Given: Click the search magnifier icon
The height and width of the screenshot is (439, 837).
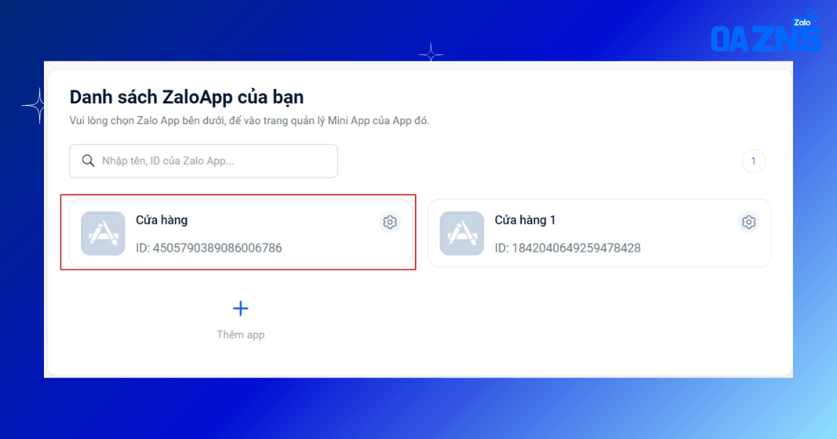Looking at the screenshot, I should point(88,161).
